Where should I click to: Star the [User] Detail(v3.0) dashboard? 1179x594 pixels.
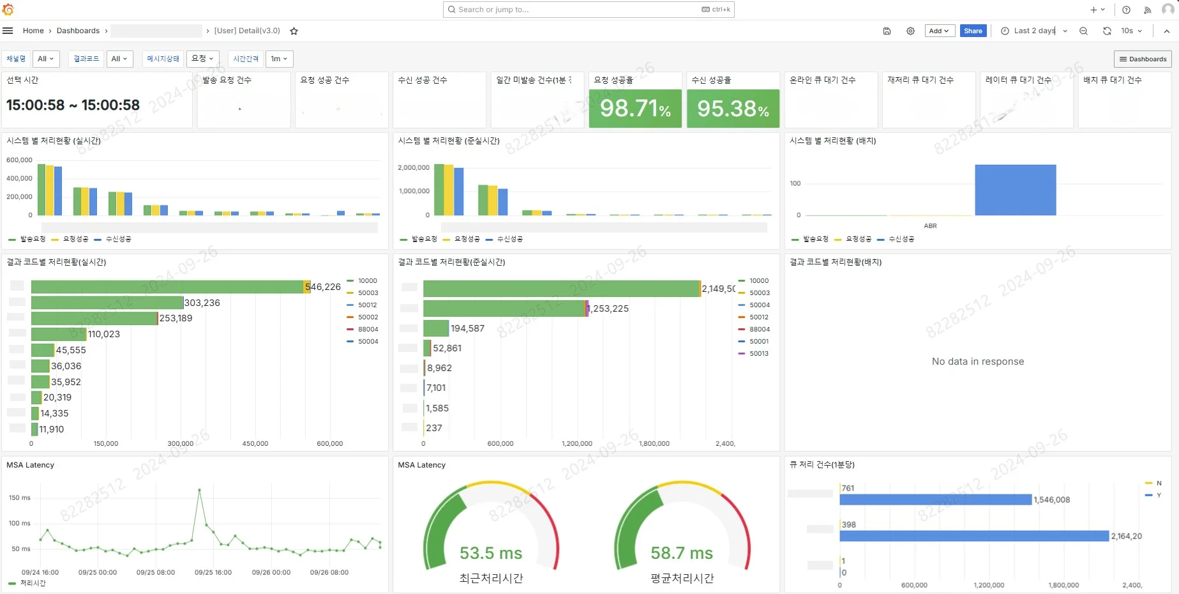coord(294,31)
